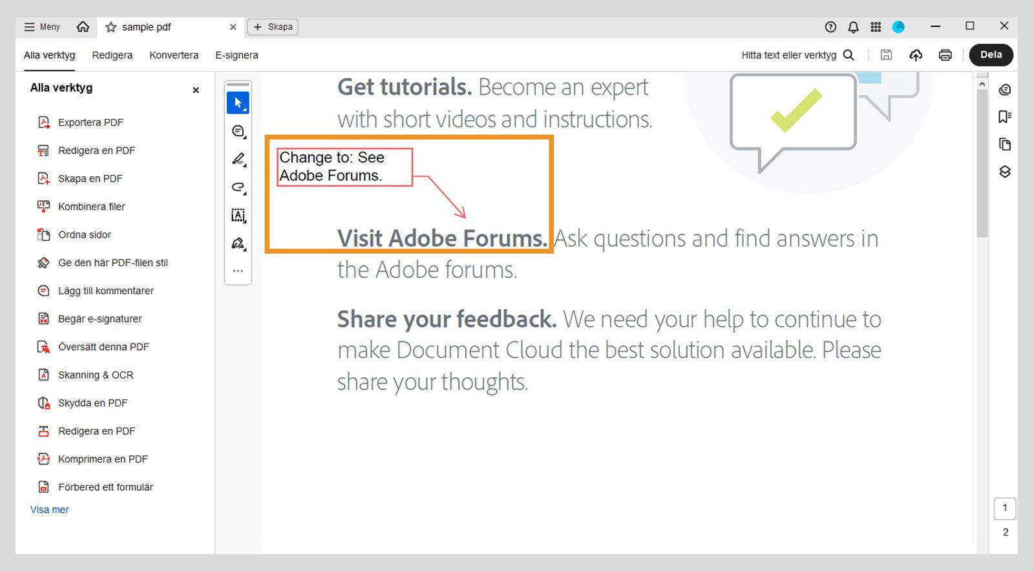Open the Konvertera tab
The image size is (1034, 571).
tap(174, 55)
